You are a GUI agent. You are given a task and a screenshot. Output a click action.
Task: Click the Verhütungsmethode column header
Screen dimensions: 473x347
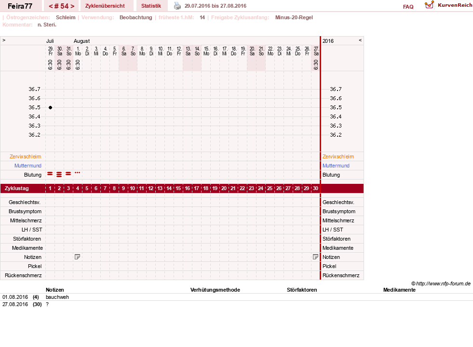pos(215,290)
